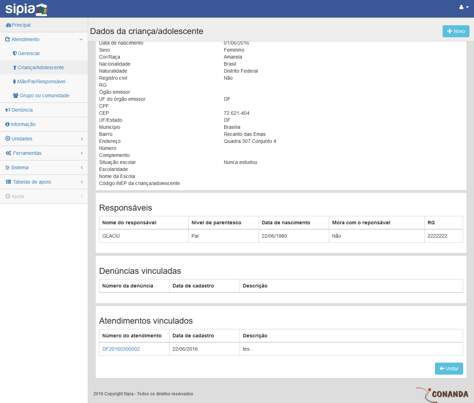
Task: Expand the Ajuda menu chevron
Action: (82, 196)
